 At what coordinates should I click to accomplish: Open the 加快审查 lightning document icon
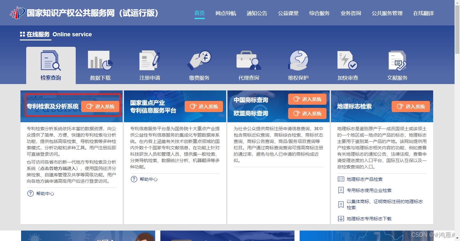[x=348, y=60]
